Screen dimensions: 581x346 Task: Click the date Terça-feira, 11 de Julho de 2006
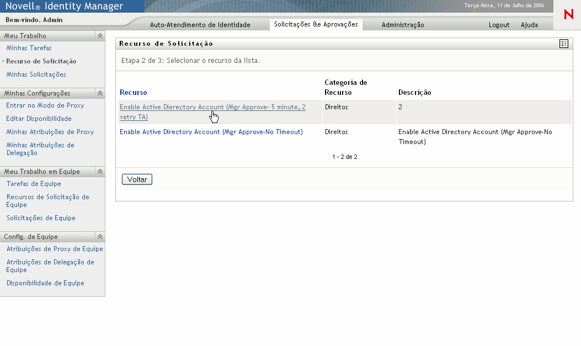(x=504, y=6)
